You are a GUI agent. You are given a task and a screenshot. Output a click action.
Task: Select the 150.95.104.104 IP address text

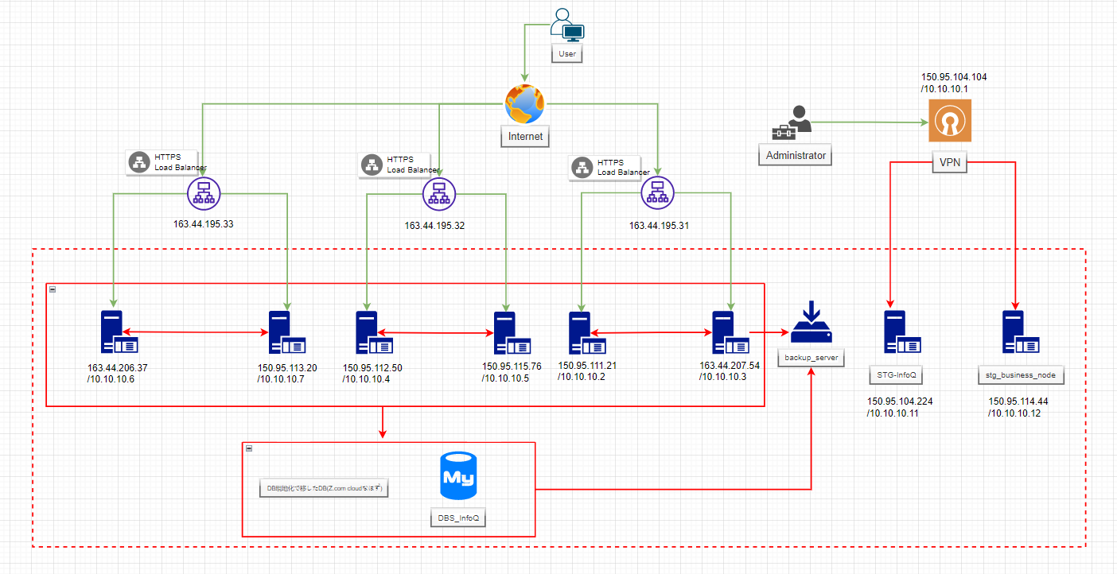[954, 77]
